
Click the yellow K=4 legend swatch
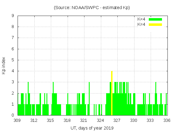155,24
